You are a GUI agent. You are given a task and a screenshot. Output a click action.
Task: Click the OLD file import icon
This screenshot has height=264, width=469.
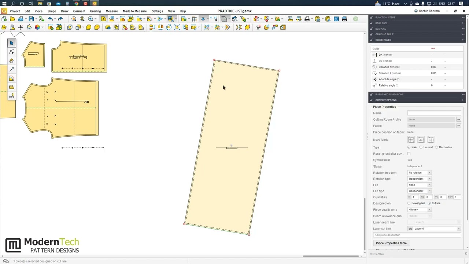21,19
